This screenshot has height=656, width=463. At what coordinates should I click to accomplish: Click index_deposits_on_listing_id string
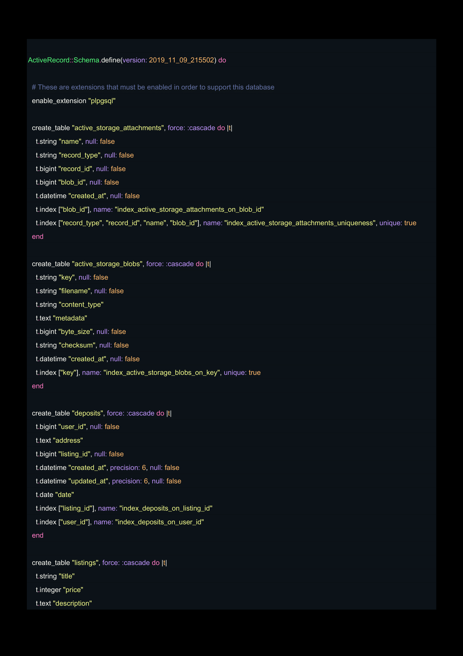pos(166,508)
